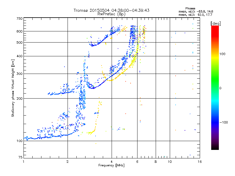Click y-axis tick label 200
This screenshot has width=235, height=176.
click(x=19, y=99)
